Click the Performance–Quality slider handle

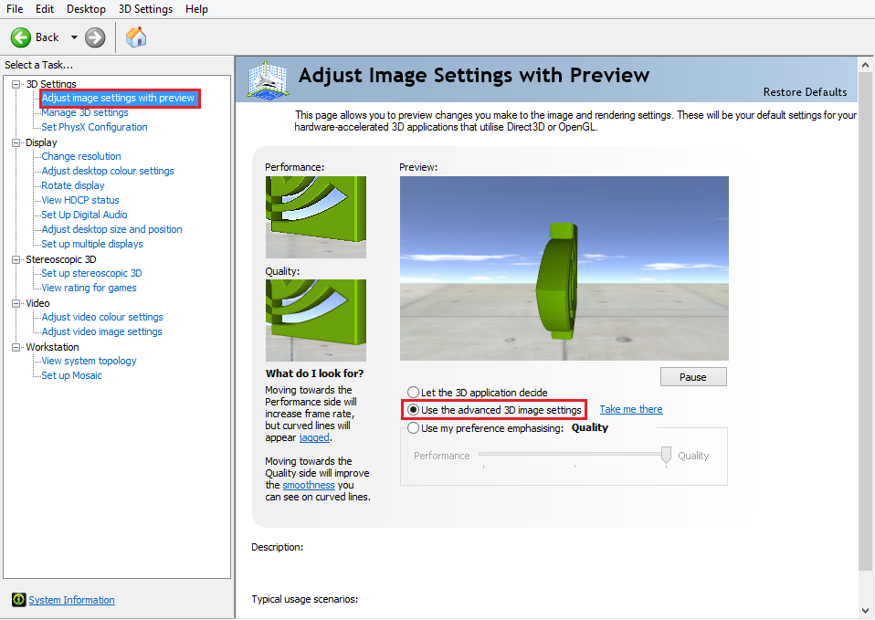tap(666, 455)
